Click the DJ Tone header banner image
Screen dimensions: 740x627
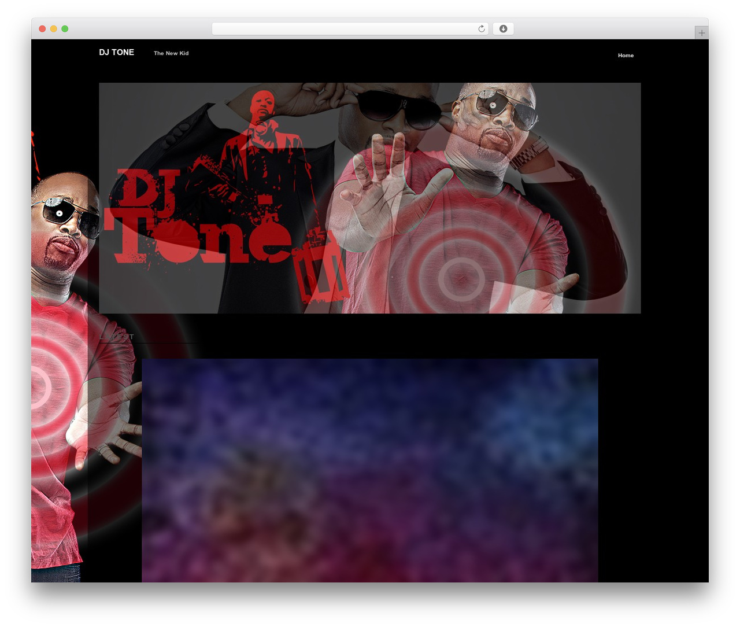[369, 198]
